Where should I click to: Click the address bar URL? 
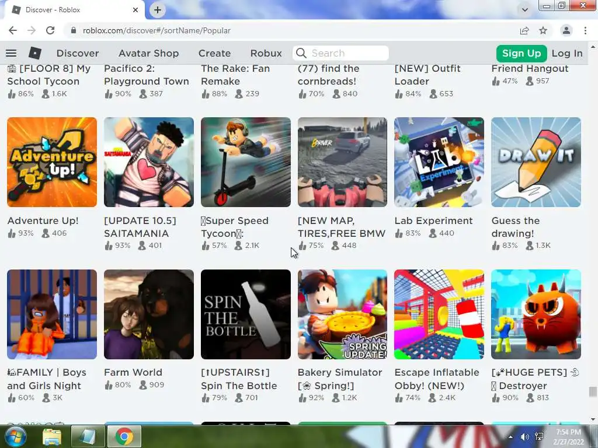tap(157, 30)
